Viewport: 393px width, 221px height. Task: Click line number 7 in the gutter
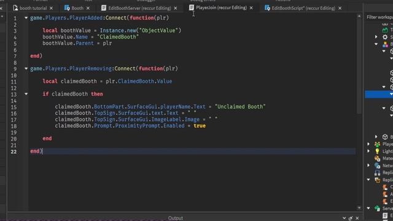[x=15, y=56]
